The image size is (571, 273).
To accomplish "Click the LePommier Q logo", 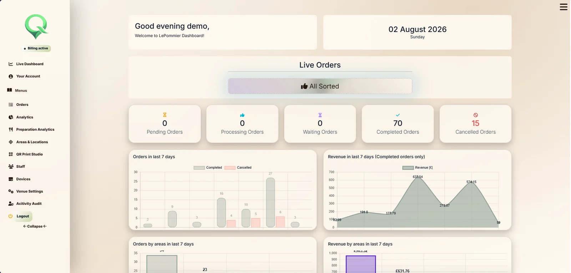I will (x=36, y=27).
